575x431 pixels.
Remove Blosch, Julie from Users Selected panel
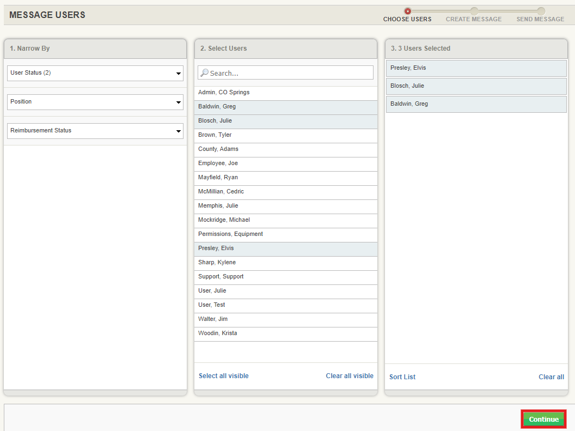click(x=476, y=86)
